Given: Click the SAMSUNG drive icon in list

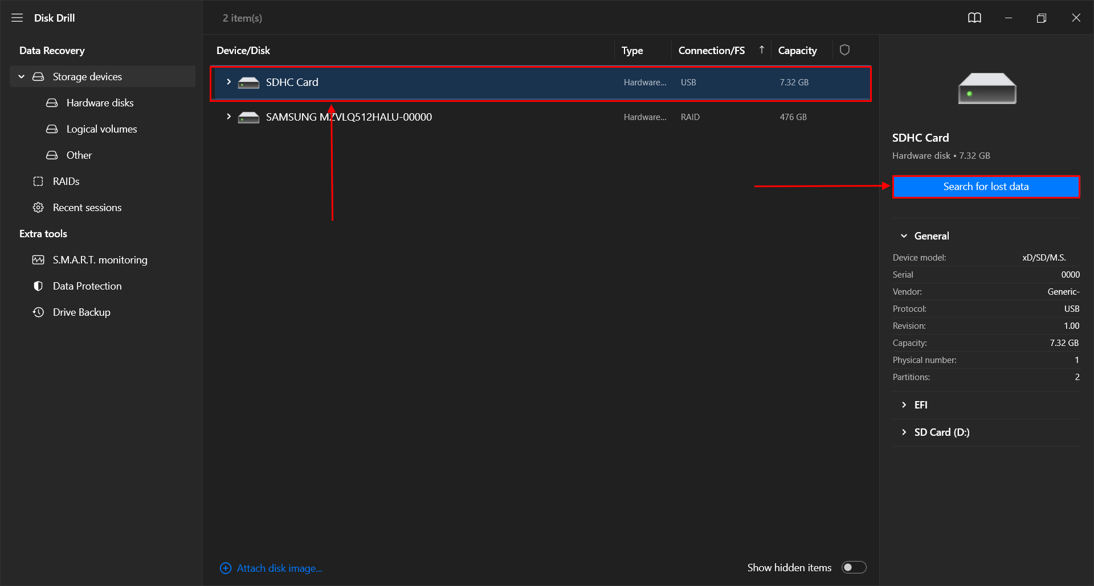Looking at the screenshot, I should point(248,117).
